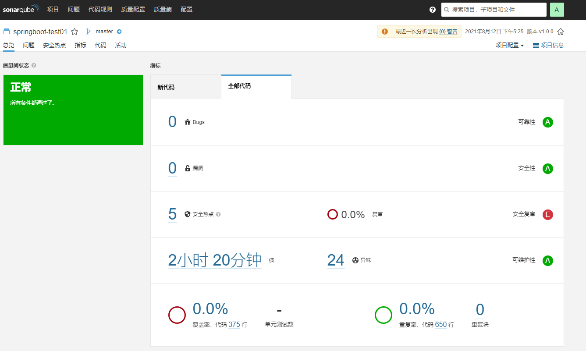Open the 安全热点 project tab
Image resolution: width=586 pixels, height=351 pixels.
55,45
